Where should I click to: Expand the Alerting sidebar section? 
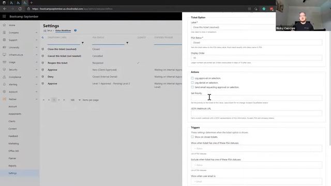coord(36,84)
